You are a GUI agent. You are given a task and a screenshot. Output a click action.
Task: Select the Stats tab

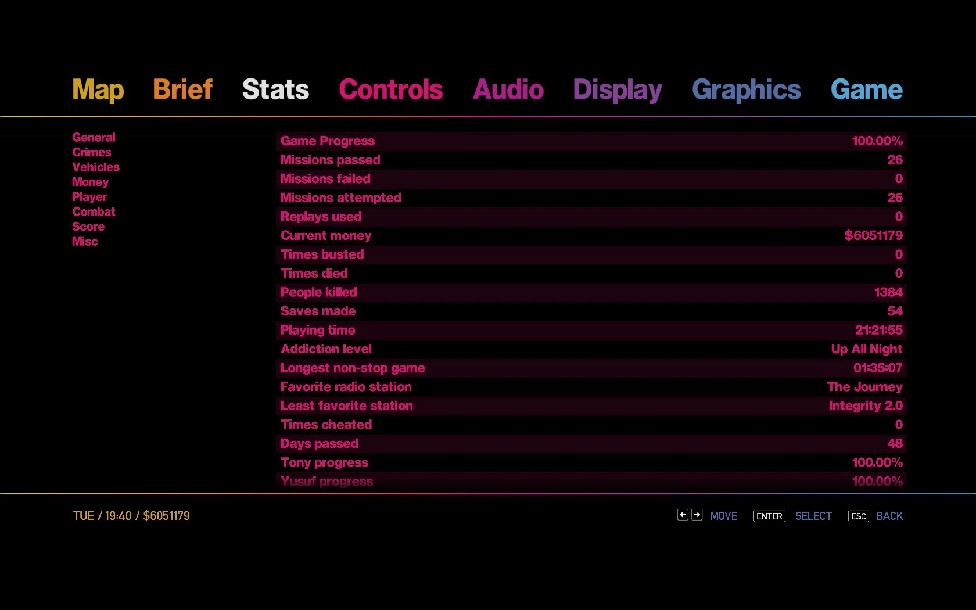275,89
